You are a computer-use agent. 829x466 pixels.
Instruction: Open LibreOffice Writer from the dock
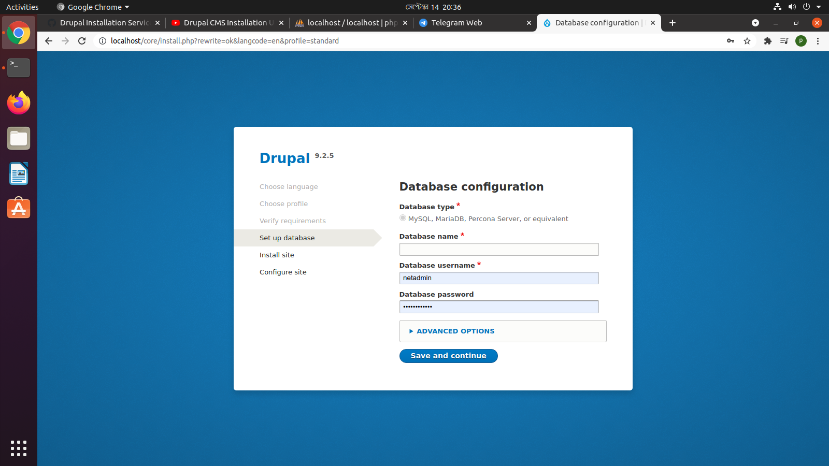click(x=19, y=173)
